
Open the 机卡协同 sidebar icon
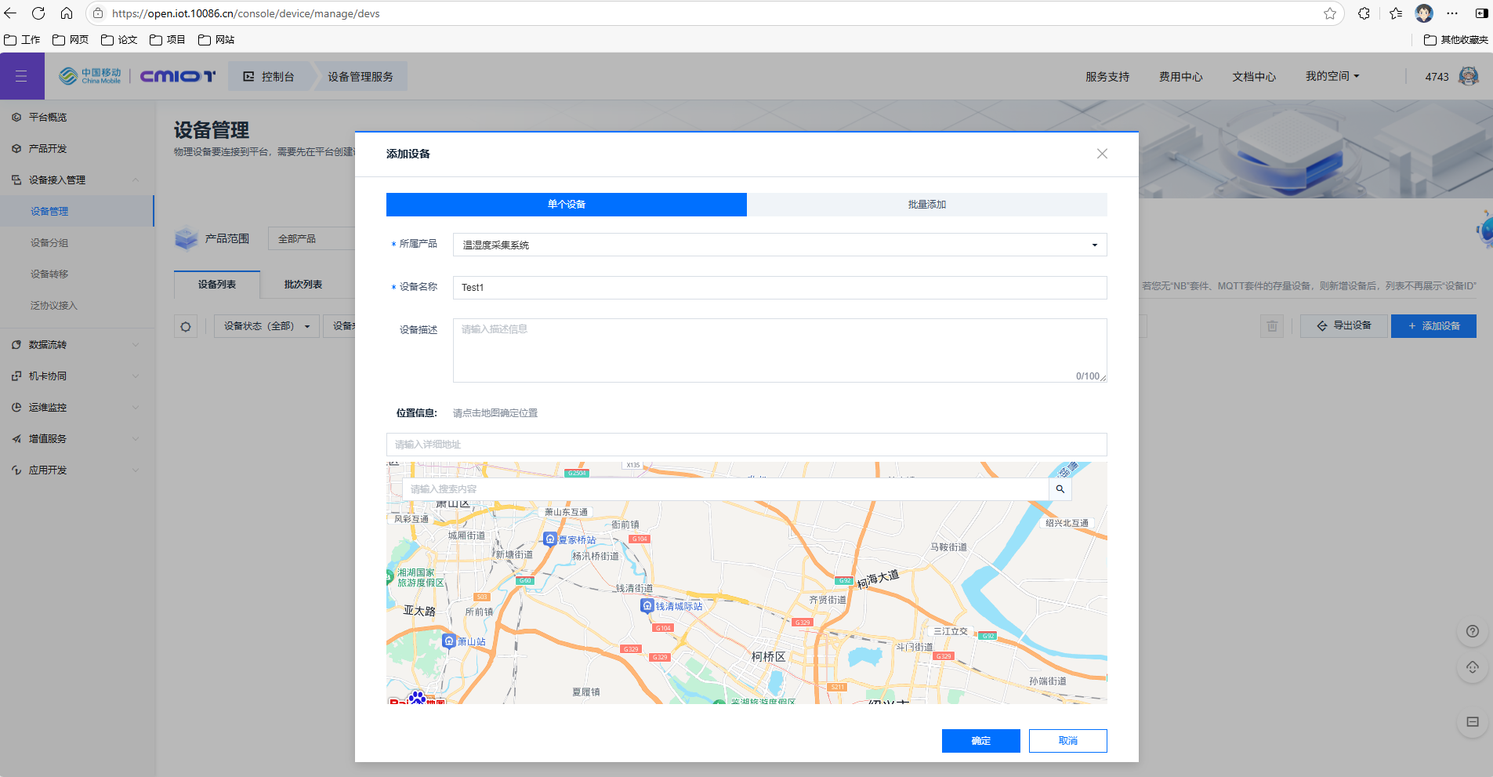tap(16, 376)
